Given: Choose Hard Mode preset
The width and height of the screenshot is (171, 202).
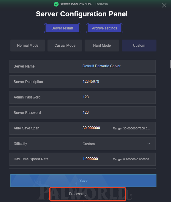Looking at the screenshot, I should [102, 46].
